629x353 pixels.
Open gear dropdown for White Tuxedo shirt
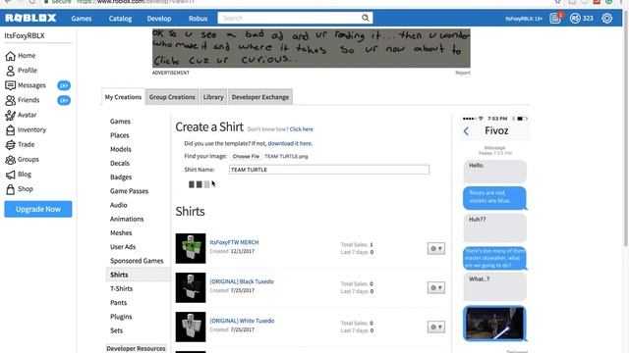pyautogui.click(x=436, y=327)
